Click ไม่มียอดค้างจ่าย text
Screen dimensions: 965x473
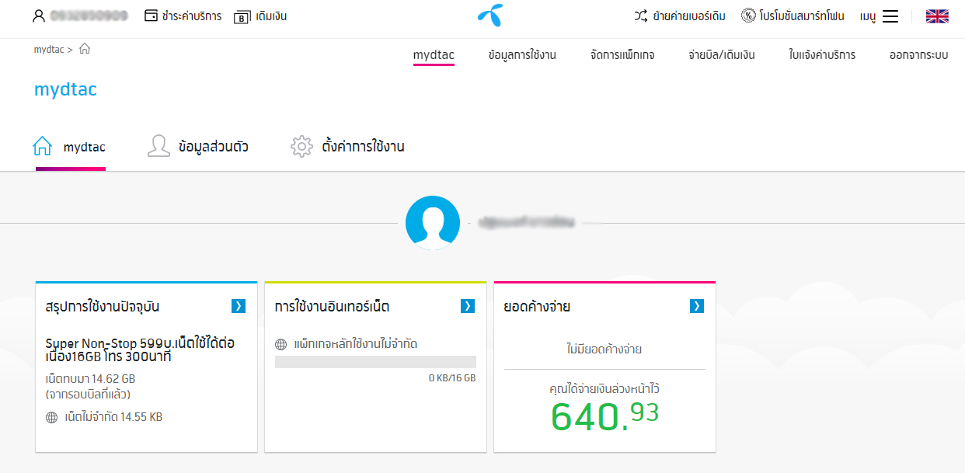pos(604,350)
